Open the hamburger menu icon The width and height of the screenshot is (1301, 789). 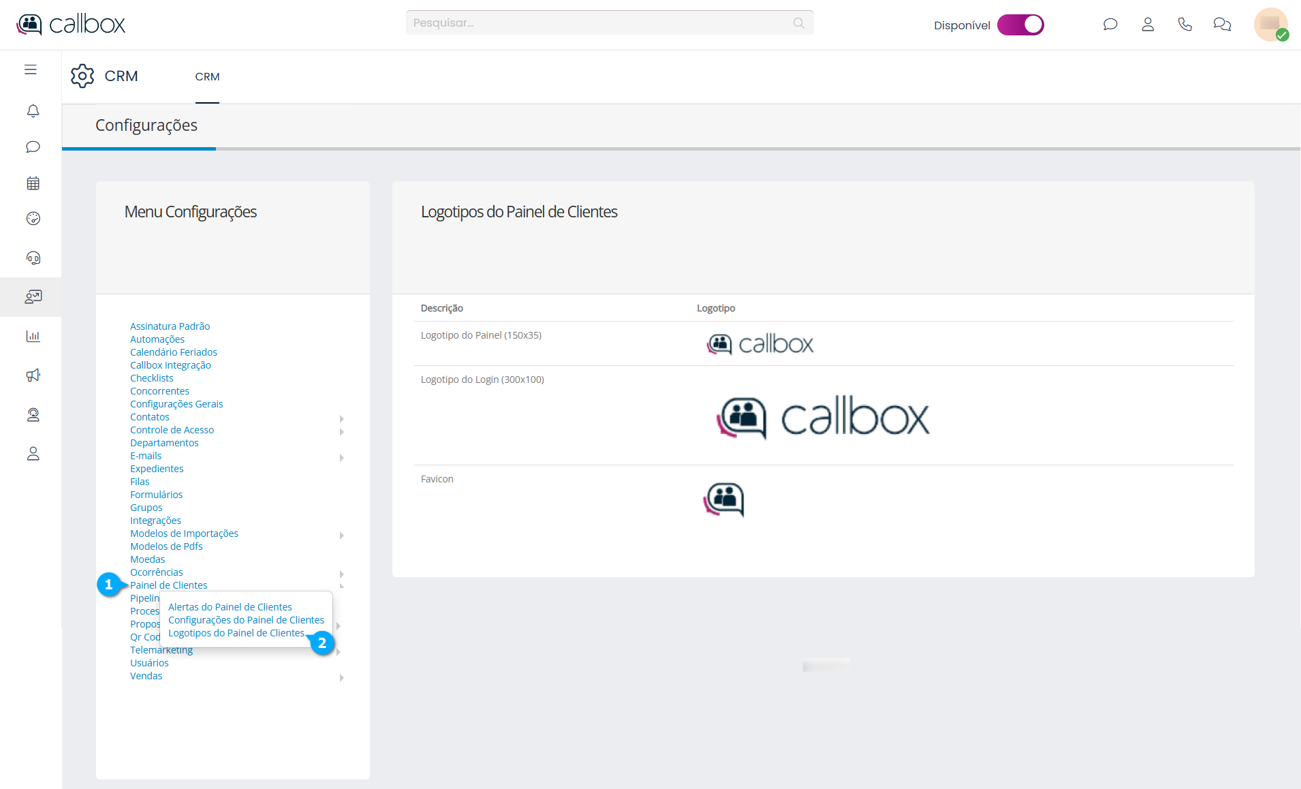tap(31, 69)
